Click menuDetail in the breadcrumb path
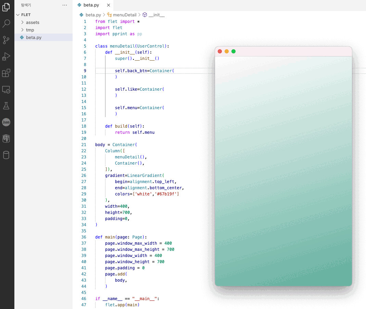Image resolution: width=366 pixels, height=309 pixels. click(125, 15)
